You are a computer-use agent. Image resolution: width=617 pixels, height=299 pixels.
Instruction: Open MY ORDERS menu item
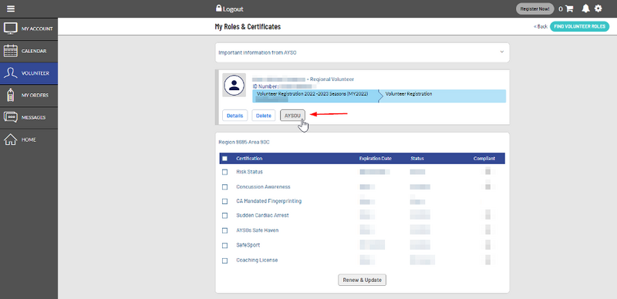click(x=29, y=96)
